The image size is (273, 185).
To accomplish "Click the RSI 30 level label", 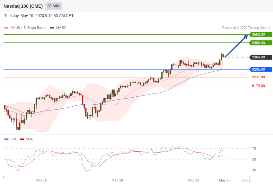I will [x=254, y=170].
